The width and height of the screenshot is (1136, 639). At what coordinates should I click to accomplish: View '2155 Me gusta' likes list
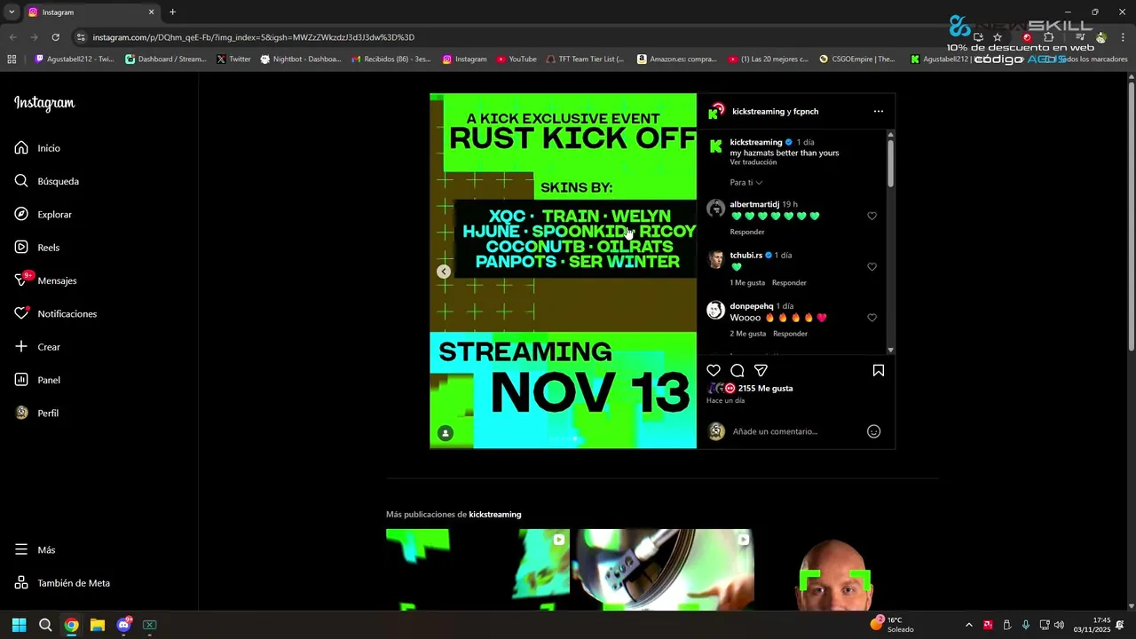tap(765, 389)
